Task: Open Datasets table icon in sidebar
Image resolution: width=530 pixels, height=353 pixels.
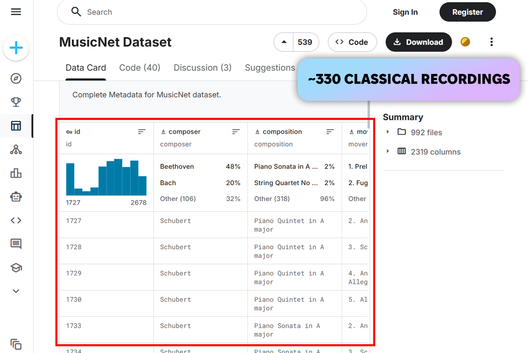Action: pyautogui.click(x=16, y=126)
